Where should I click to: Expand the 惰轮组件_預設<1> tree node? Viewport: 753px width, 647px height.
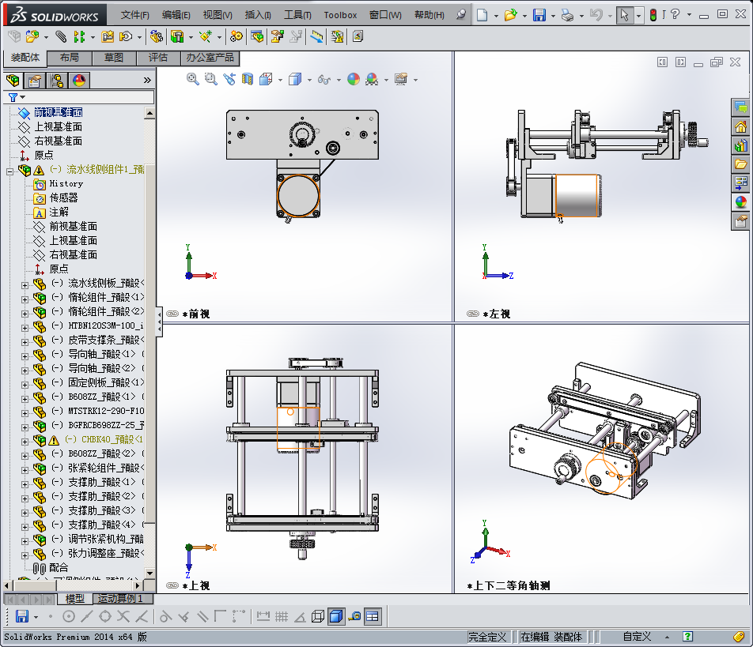25,299
